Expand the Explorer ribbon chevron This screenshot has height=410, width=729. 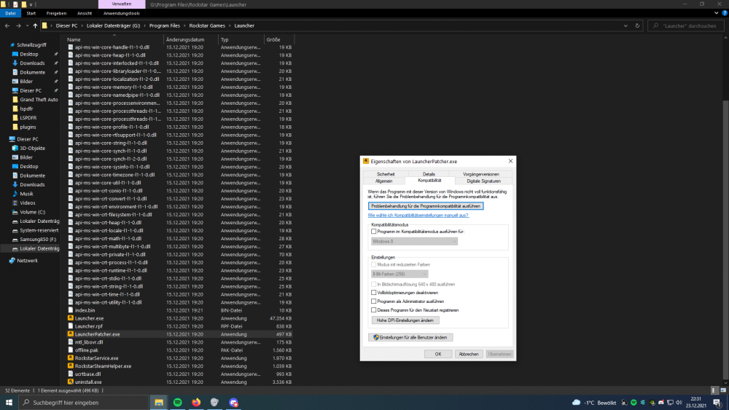tap(716, 13)
